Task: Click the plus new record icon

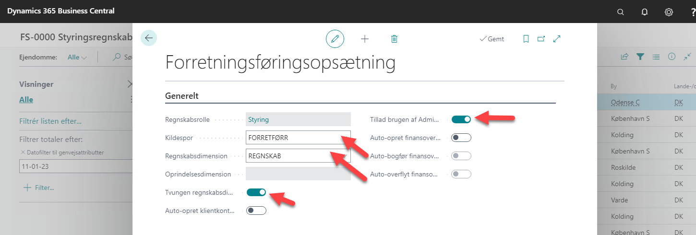Action: [365, 39]
